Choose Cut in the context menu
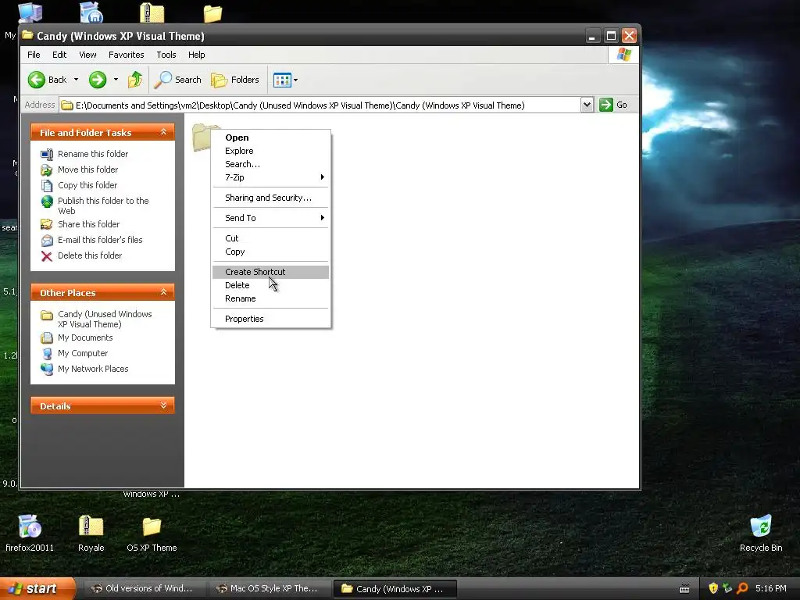Screen dimensions: 800x600 point(270,239)
